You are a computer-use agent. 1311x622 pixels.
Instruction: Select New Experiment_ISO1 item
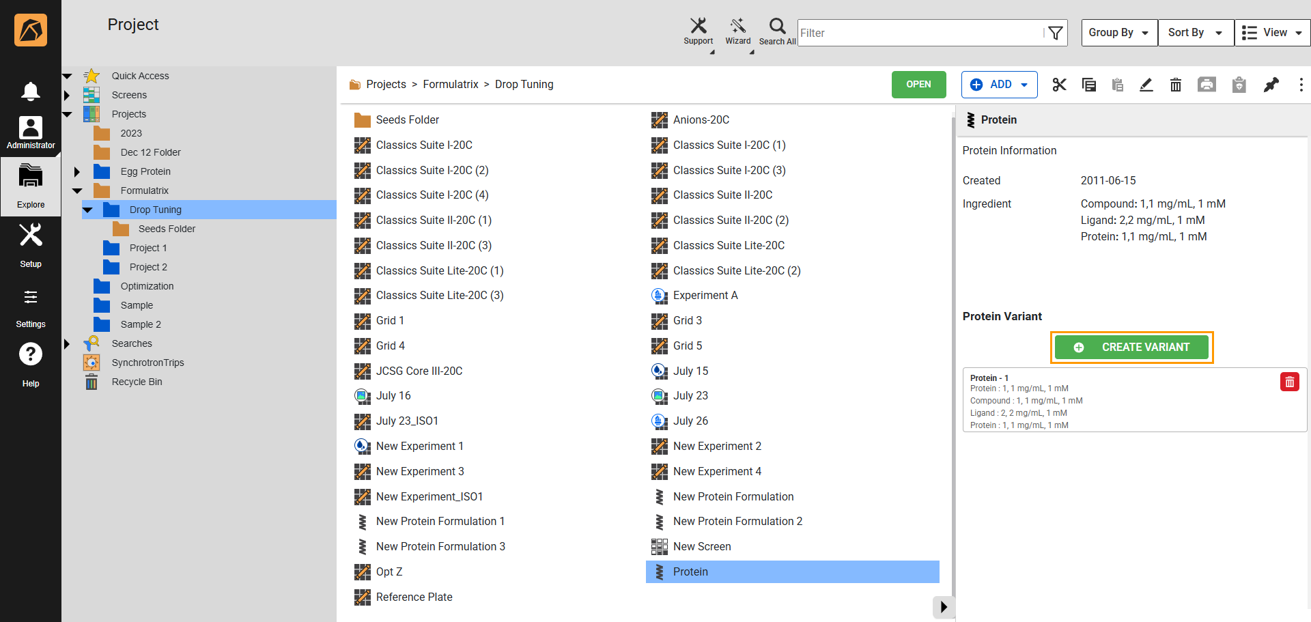click(429, 496)
